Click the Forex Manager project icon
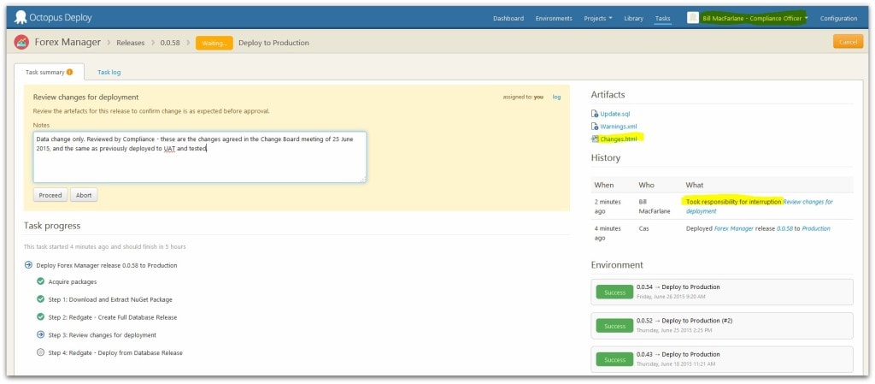Viewport: 875px width, 384px height. coord(21,43)
